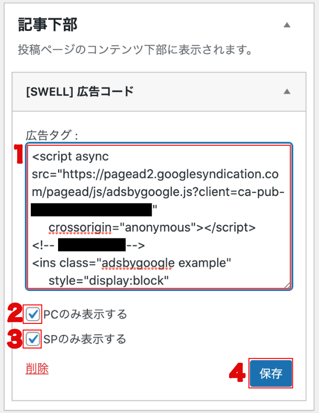Toggle the SPのみ表示する checkbox
Image resolution: width=319 pixels, height=413 pixels.
[33, 339]
